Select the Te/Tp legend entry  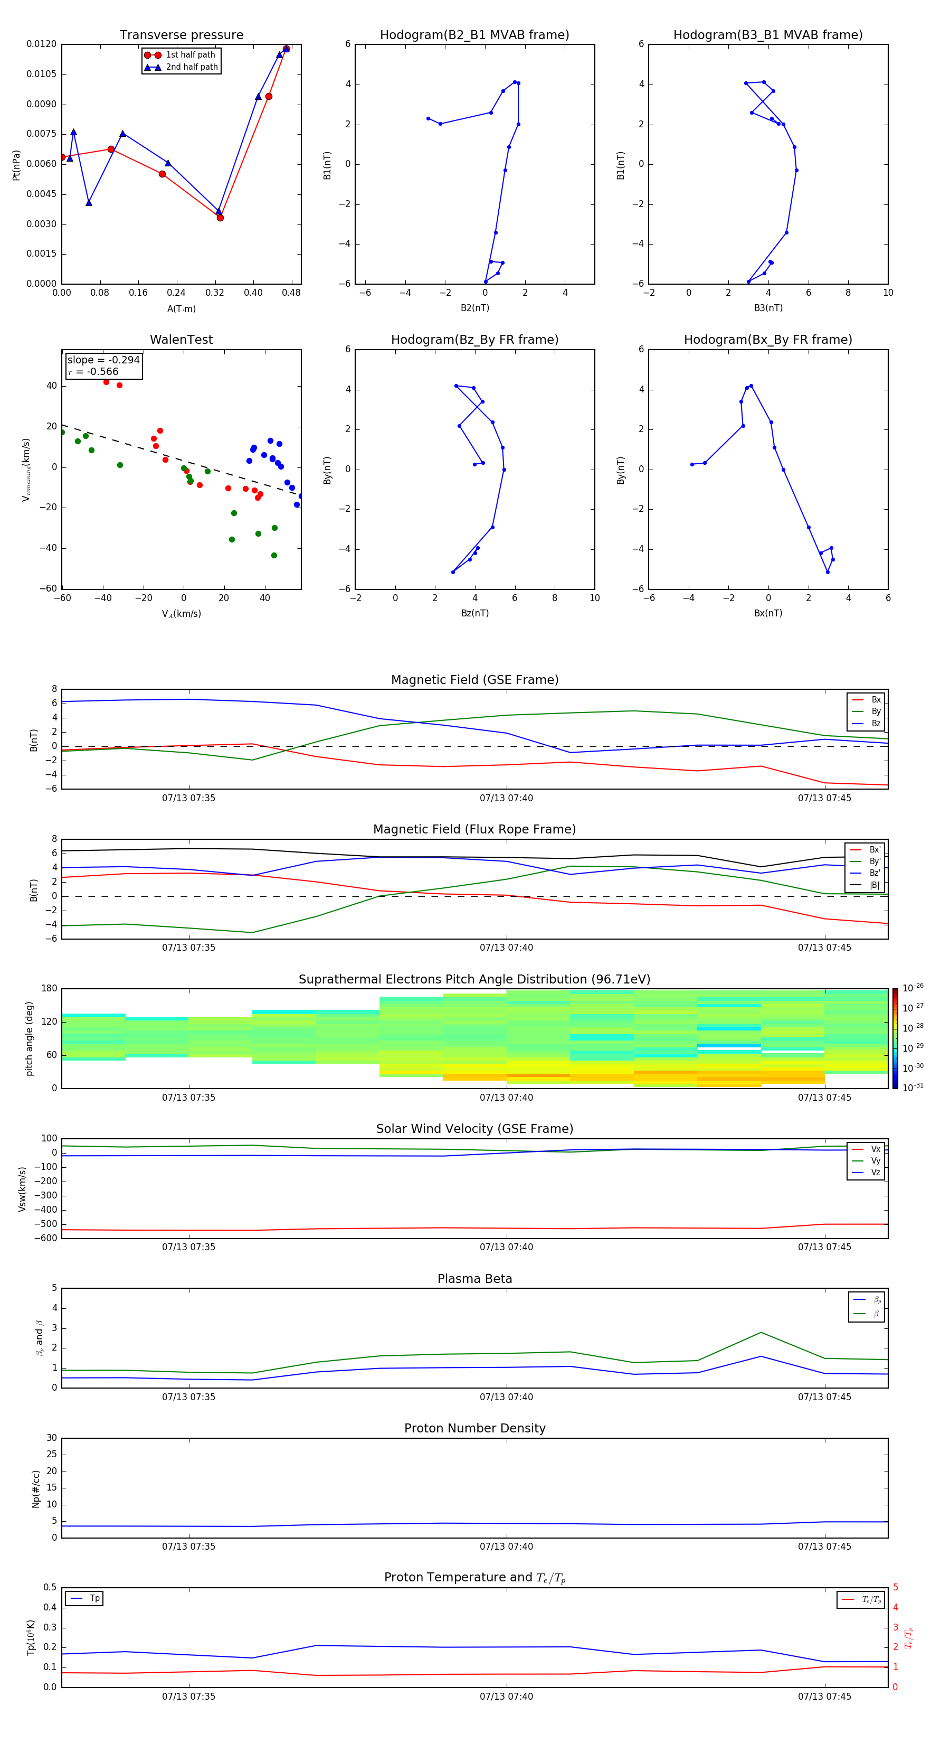point(861,1599)
